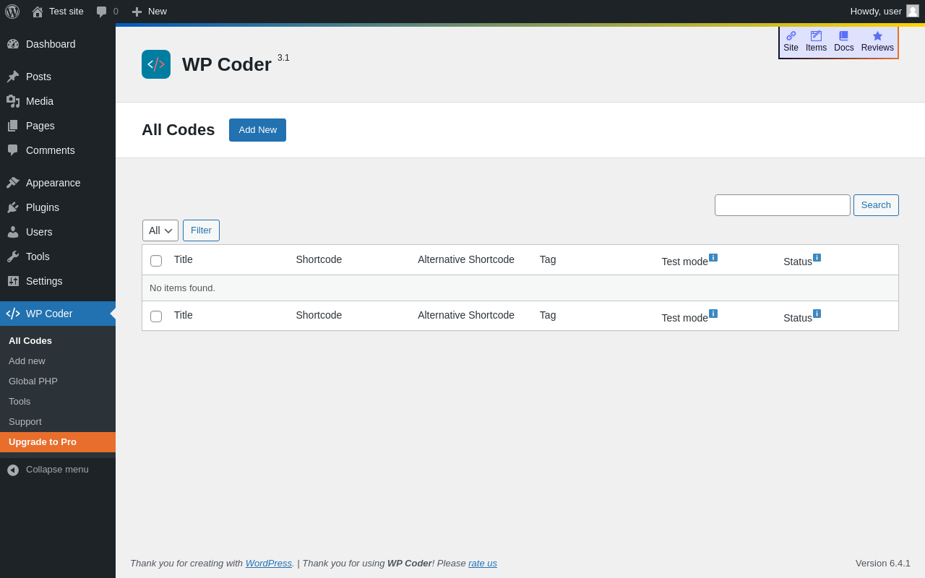Click the Users person icon
Image resolution: width=925 pixels, height=578 pixels.
click(13, 232)
